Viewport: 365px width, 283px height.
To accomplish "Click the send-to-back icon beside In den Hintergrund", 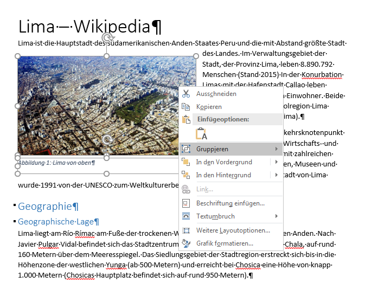I will coord(186,175).
